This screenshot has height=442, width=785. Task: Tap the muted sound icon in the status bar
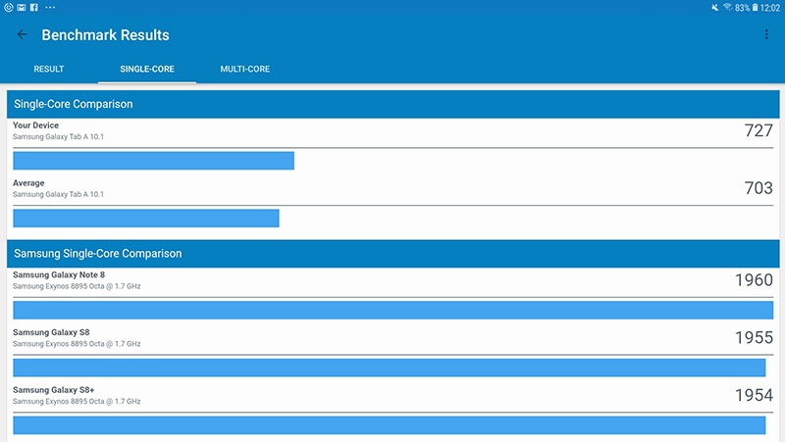[715, 8]
